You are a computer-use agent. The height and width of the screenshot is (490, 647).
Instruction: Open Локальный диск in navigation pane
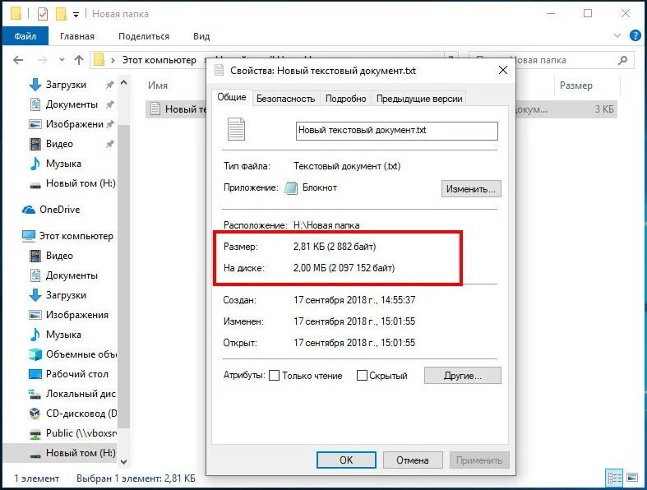click(x=81, y=394)
